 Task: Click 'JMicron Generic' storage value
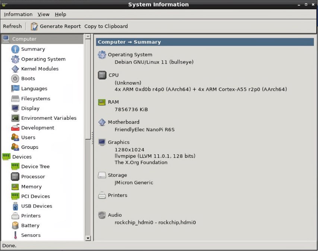click(133, 183)
